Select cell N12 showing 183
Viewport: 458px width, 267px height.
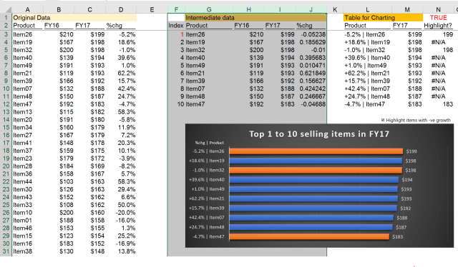pos(438,104)
